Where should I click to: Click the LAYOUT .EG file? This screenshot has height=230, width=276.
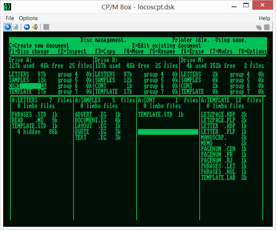coord(98,126)
